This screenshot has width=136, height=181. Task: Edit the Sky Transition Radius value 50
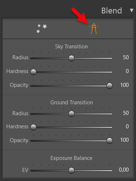pos(126,57)
